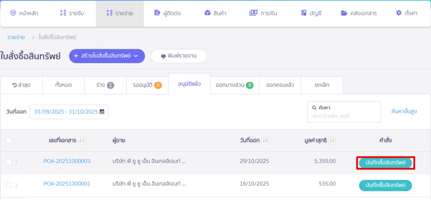
Task: Click บันทึกซื้อสินทรัพย์ for POA-20251000001
Action: [x=386, y=185]
